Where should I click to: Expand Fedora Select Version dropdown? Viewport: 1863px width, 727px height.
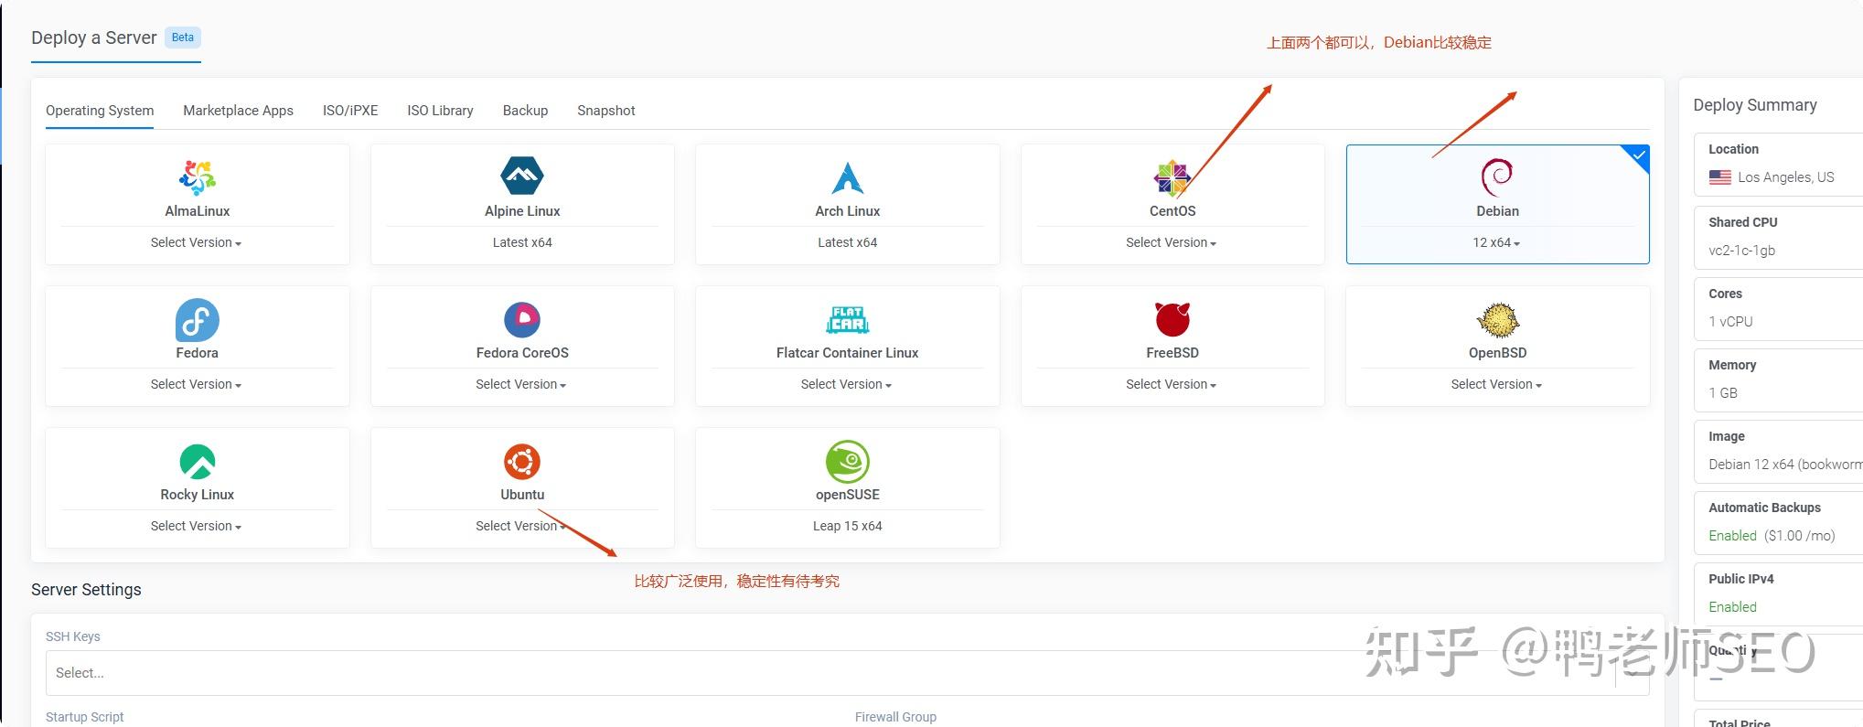(x=196, y=384)
